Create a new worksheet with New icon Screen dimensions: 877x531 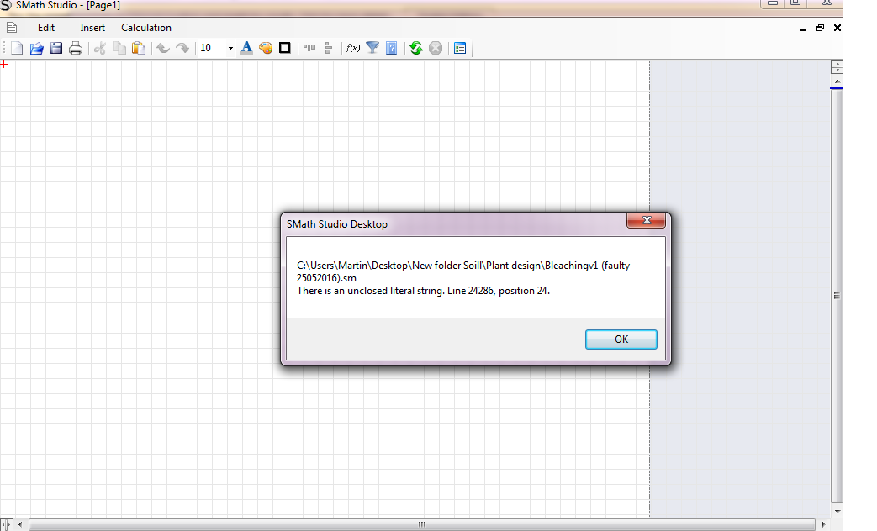tap(17, 48)
